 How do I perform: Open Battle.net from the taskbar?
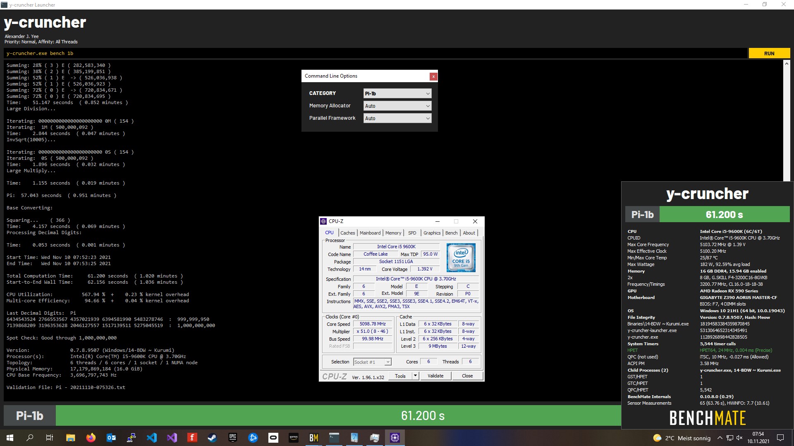click(x=253, y=438)
